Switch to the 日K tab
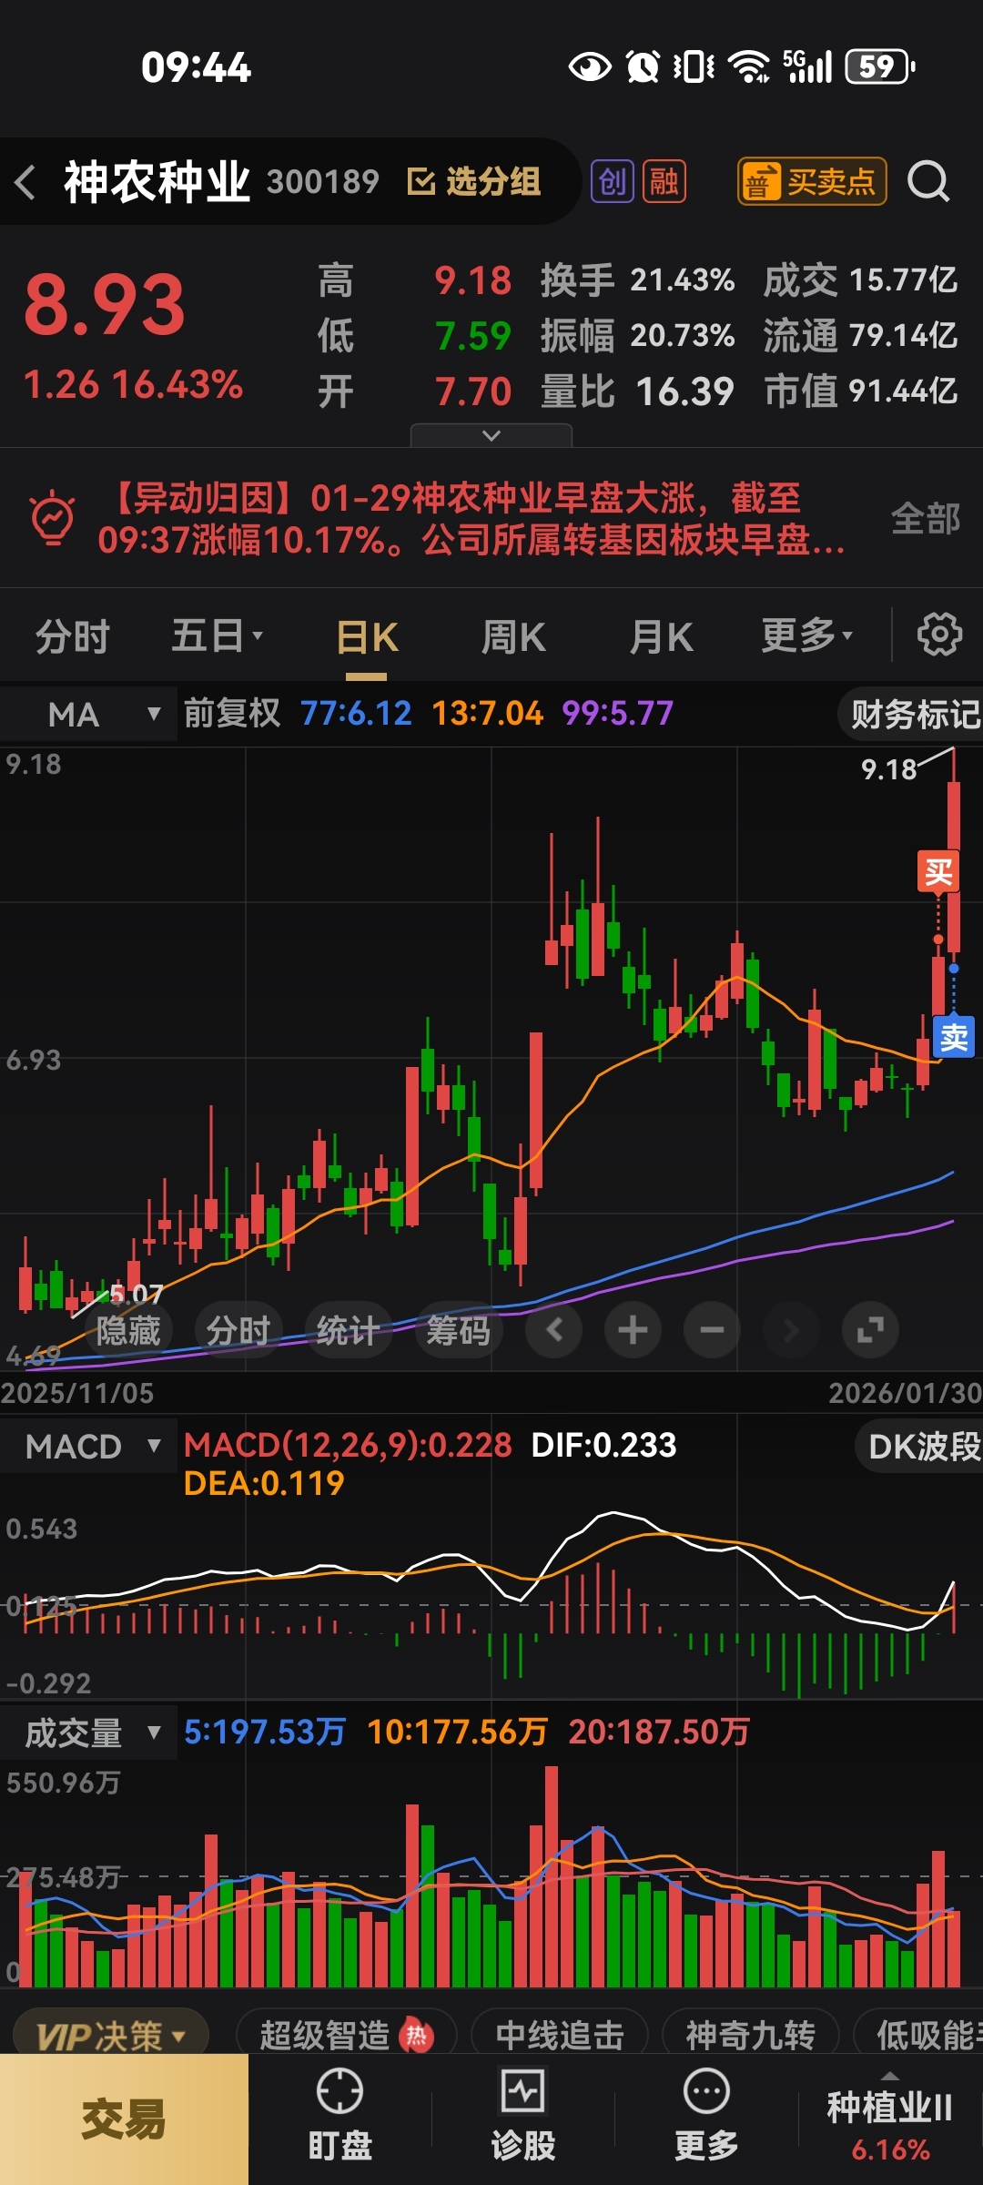This screenshot has width=983, height=2185. [x=367, y=635]
